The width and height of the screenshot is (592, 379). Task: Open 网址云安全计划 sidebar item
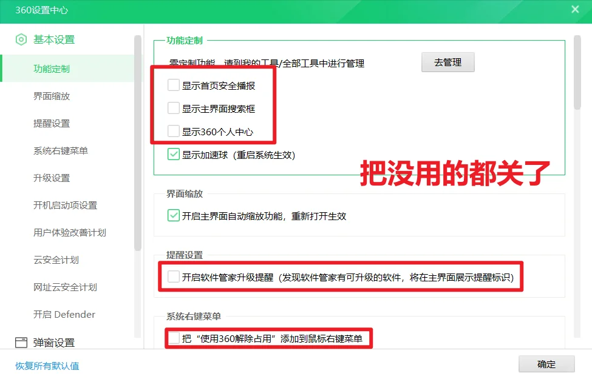click(x=66, y=287)
